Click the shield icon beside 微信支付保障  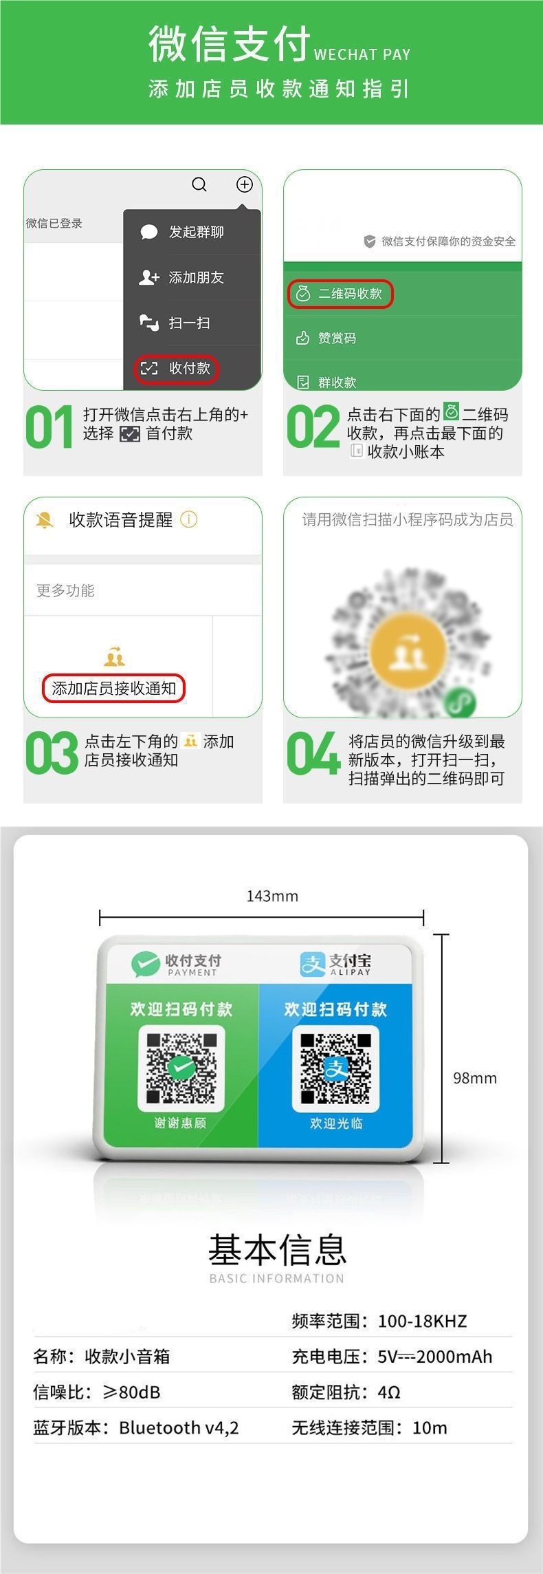370,241
